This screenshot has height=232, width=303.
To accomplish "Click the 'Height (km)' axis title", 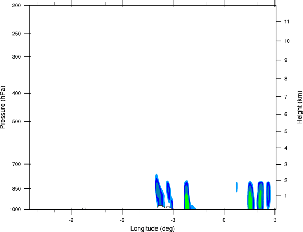I will click(299, 107).
